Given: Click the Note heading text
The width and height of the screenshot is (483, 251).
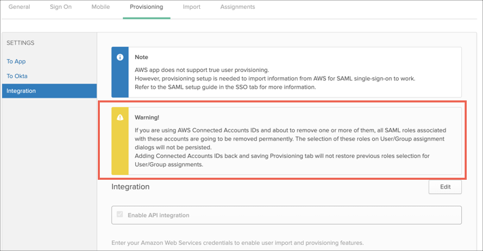Looking at the screenshot, I should point(141,57).
